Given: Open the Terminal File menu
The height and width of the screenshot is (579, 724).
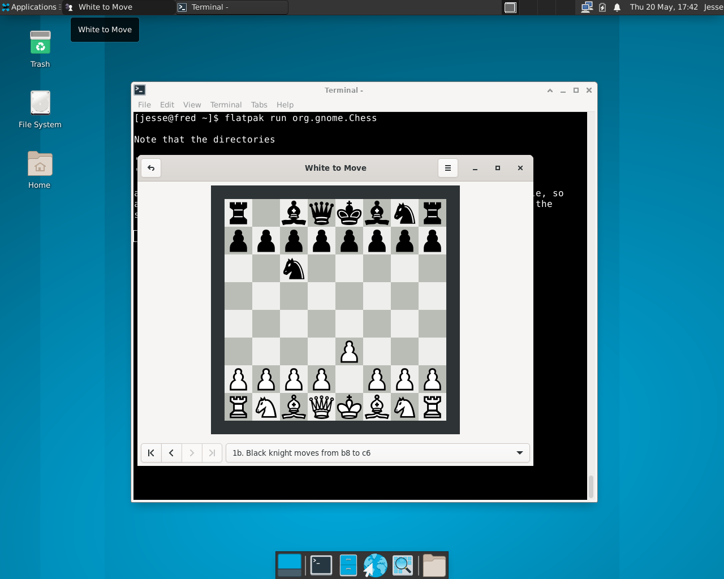Looking at the screenshot, I should coord(144,105).
